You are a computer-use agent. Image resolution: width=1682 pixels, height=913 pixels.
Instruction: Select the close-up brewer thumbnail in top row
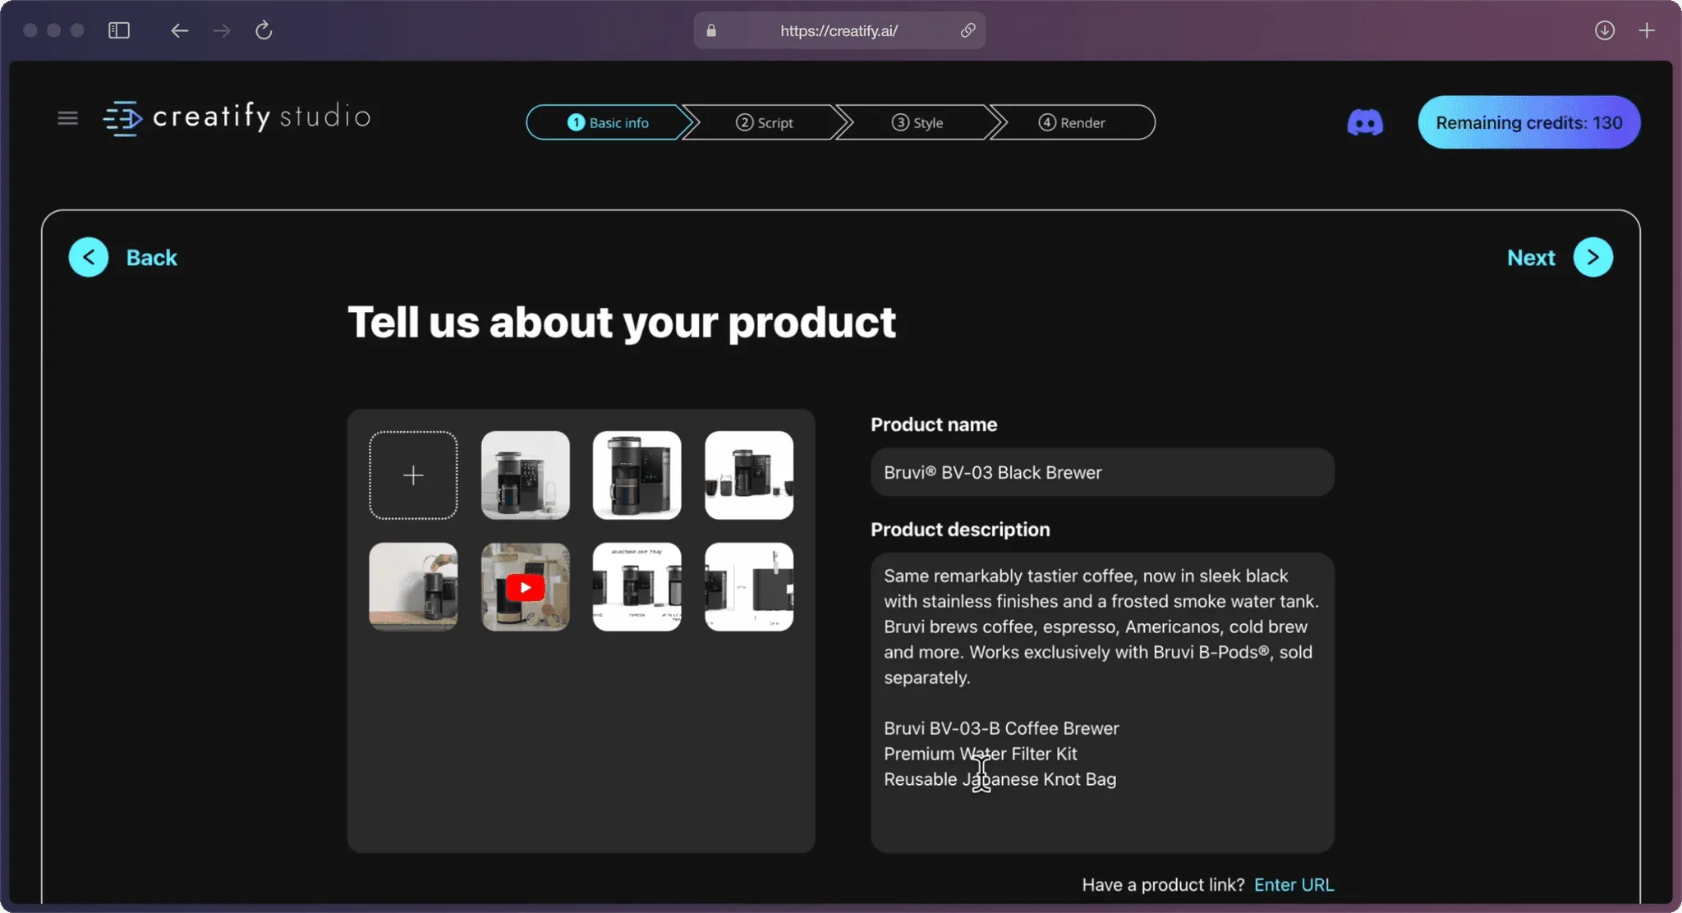pyautogui.click(x=637, y=475)
